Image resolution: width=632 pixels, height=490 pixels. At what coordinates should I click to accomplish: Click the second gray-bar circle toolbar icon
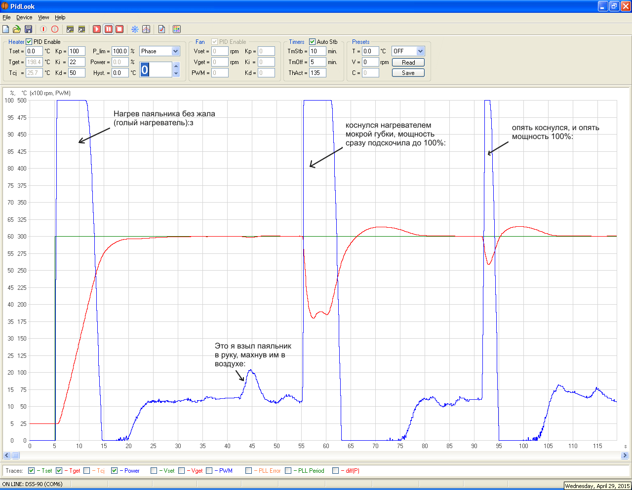55,29
